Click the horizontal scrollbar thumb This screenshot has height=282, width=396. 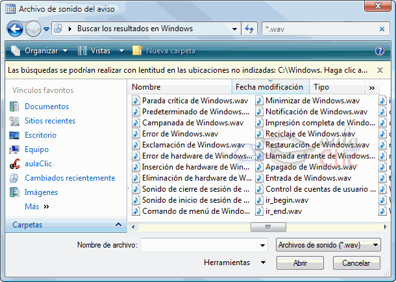click(x=268, y=227)
